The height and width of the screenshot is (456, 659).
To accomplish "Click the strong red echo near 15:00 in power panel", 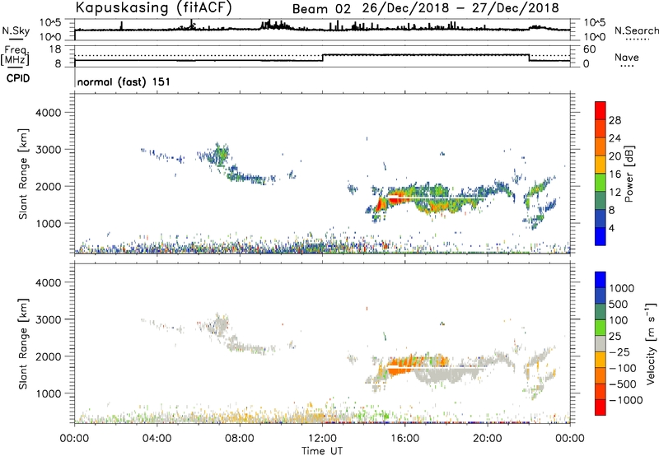I will click(381, 204).
